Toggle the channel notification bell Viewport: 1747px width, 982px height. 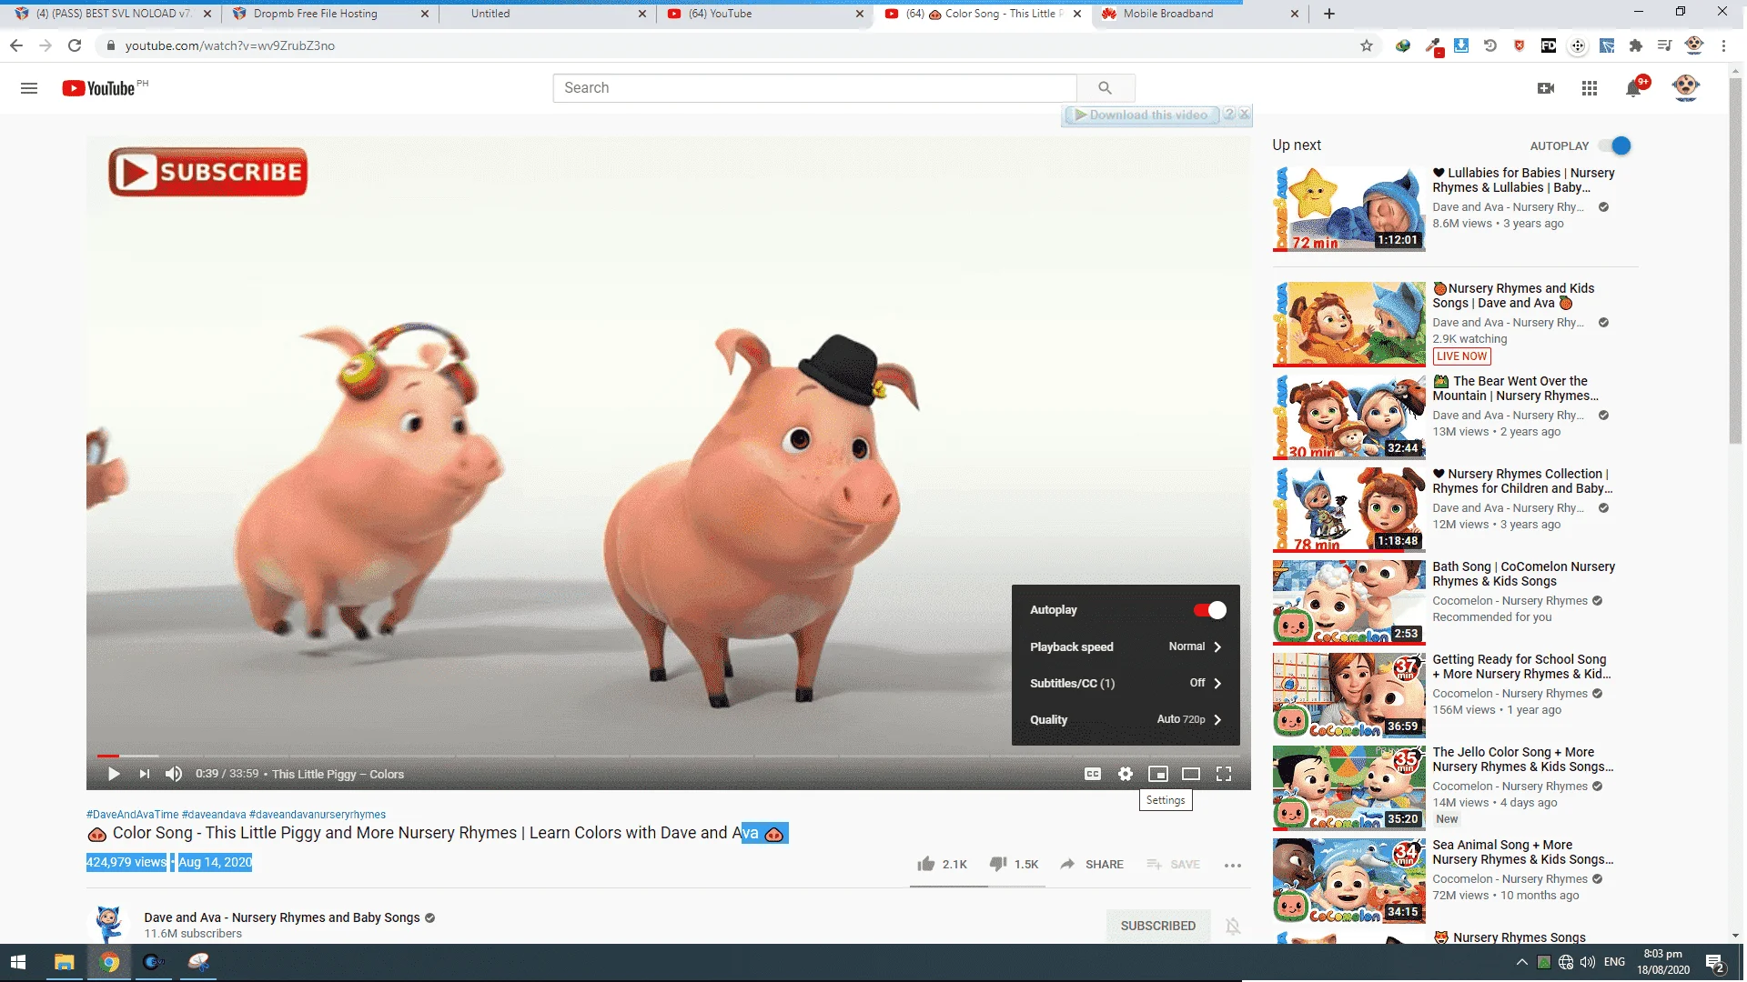1233,926
